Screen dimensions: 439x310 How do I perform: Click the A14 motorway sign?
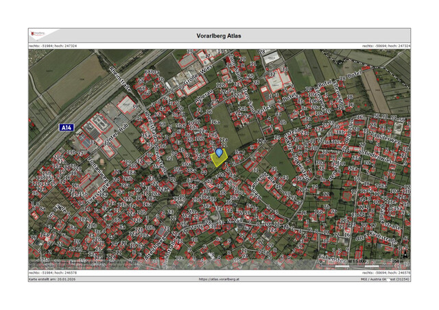point(67,128)
